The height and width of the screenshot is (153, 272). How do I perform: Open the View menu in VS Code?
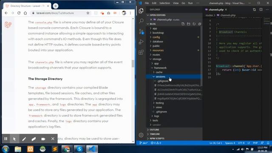(x=176, y=3)
